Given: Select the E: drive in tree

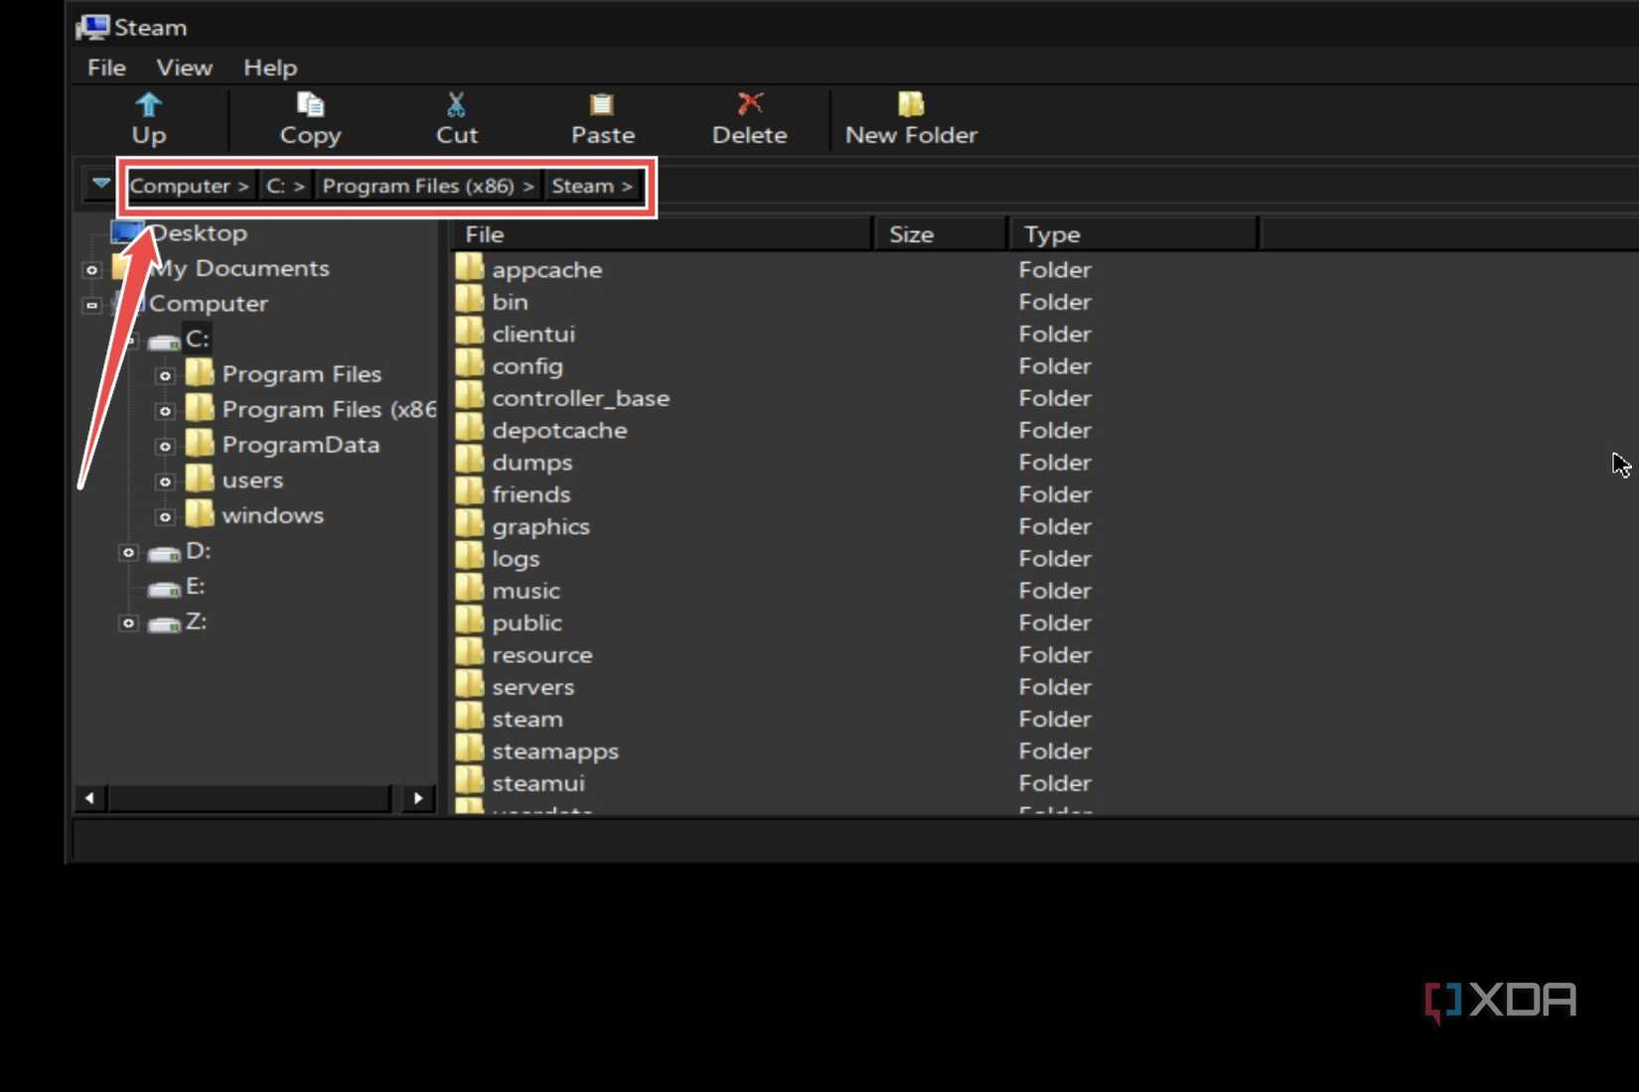Looking at the screenshot, I should tap(196, 586).
